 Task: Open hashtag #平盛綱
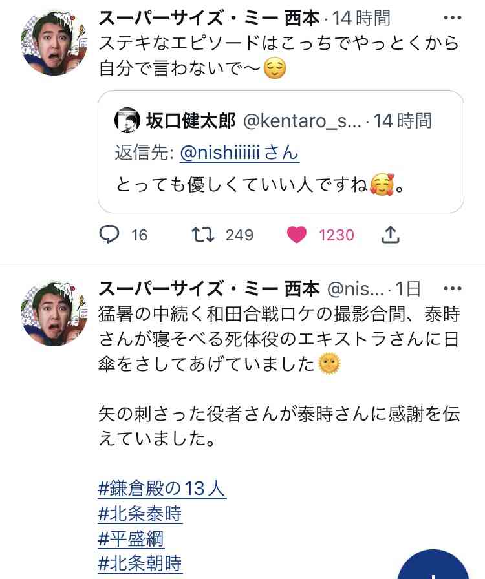tap(131, 538)
